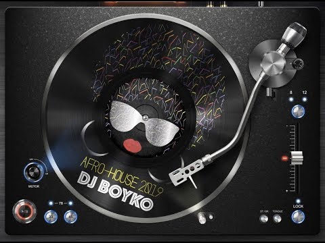The width and height of the screenshot is (325, 243).
Task: Click the ST/BR knob
Action: pos(264,219)
